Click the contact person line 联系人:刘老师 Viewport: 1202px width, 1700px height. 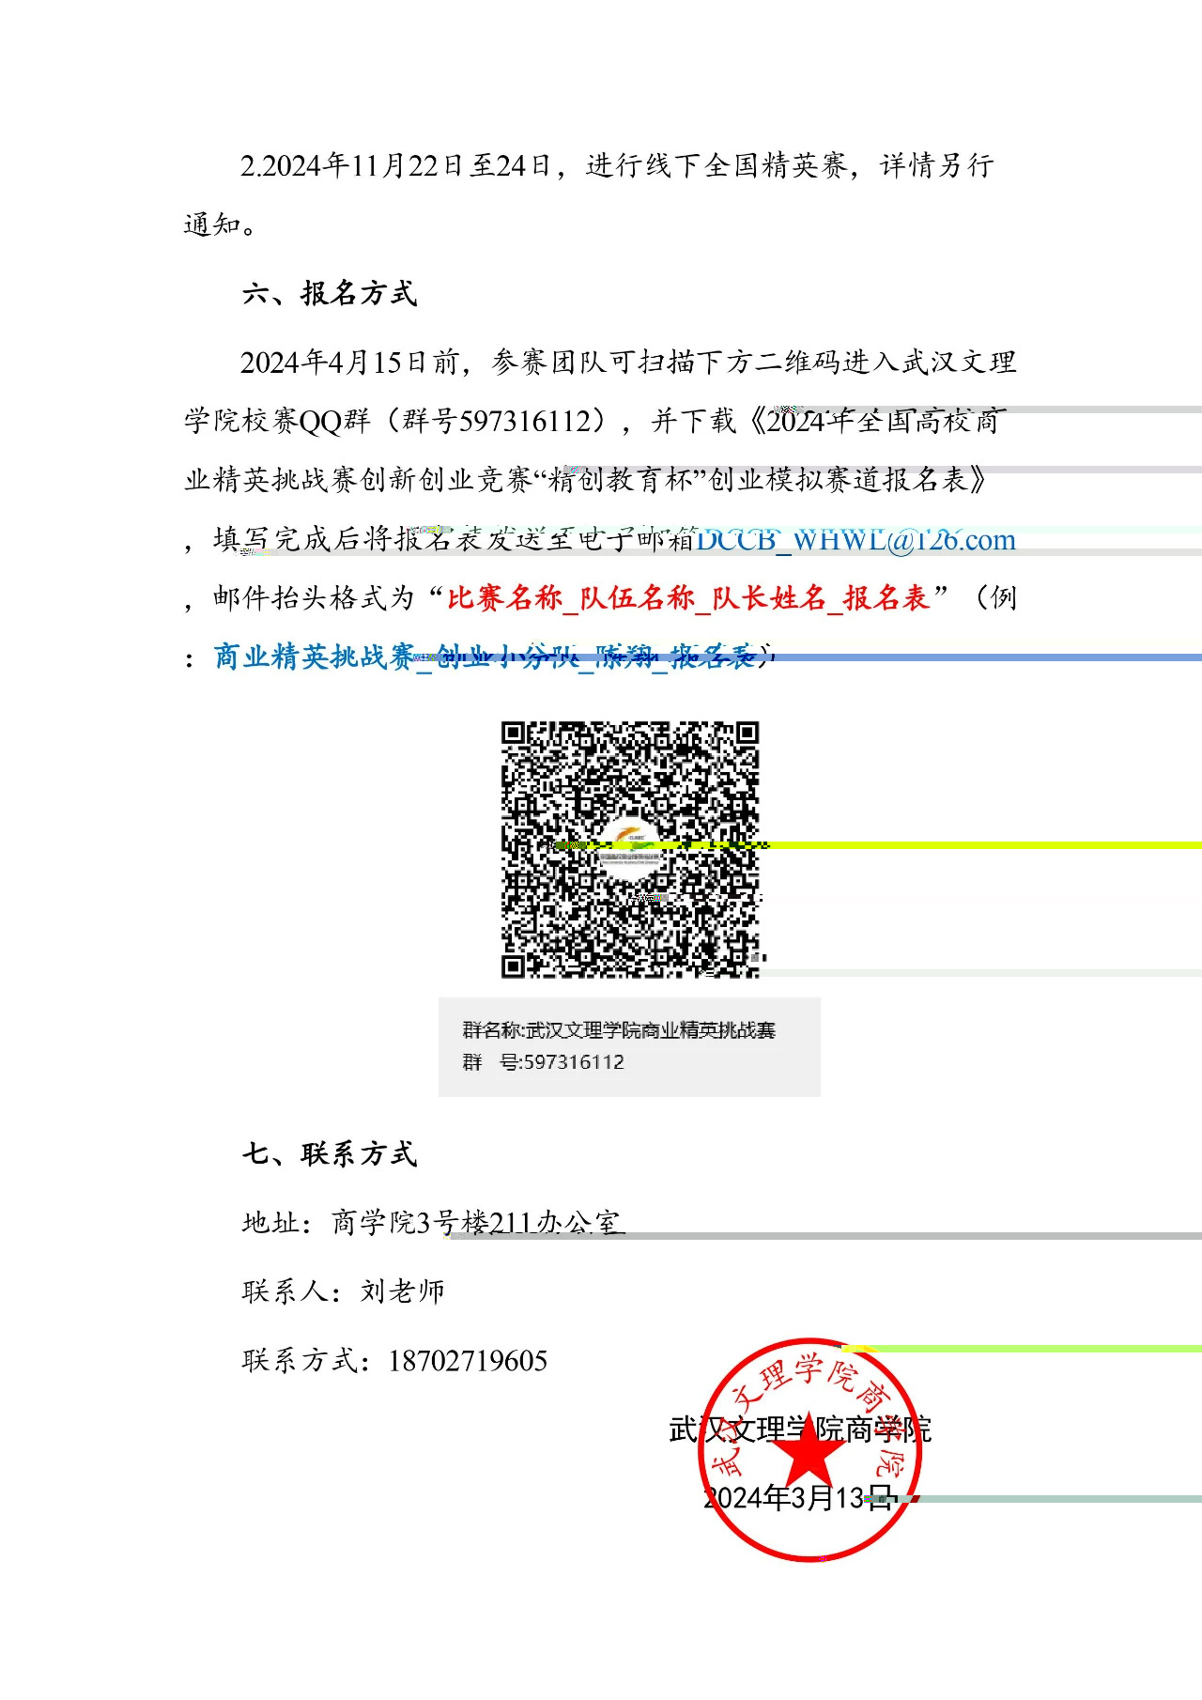tap(343, 1291)
